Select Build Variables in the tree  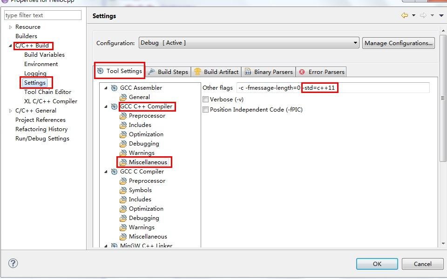click(45, 55)
